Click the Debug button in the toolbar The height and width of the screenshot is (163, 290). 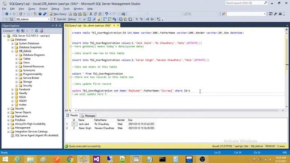click(72, 19)
